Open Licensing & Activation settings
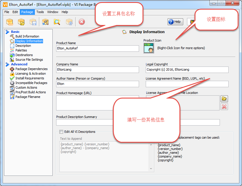 click(x=31, y=74)
